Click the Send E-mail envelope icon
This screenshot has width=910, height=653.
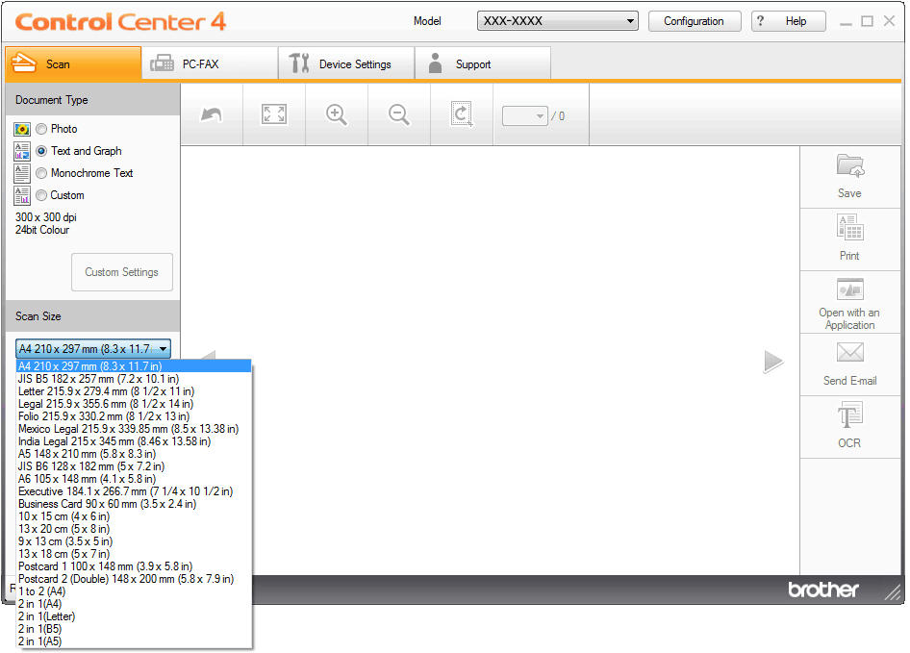click(x=850, y=352)
